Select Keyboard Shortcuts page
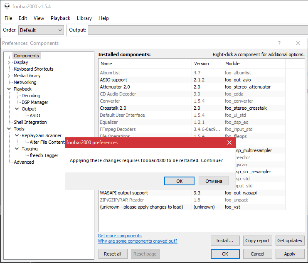Image resolution: width=308 pixels, height=263 pixels. click(34, 69)
